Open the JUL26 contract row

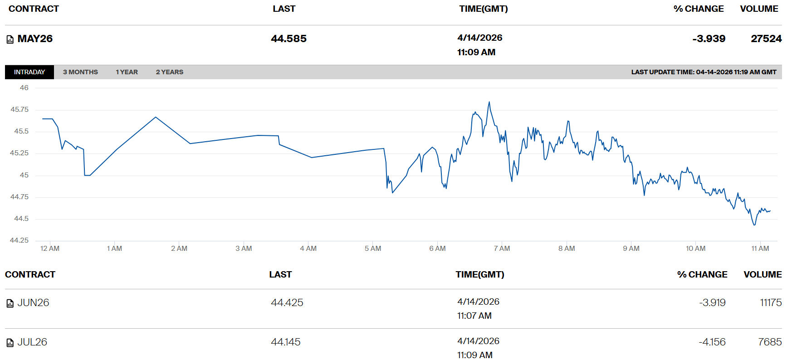32,342
